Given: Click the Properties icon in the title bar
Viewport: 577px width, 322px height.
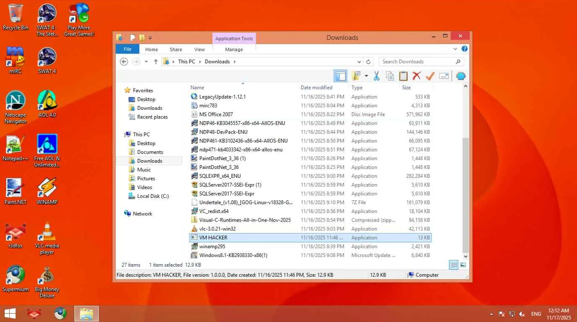Looking at the screenshot, I should [x=133, y=38].
